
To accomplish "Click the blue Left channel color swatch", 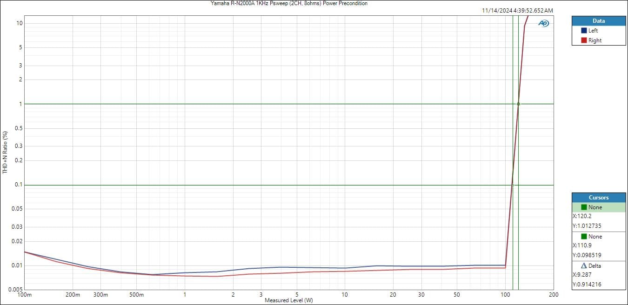I will [584, 31].
